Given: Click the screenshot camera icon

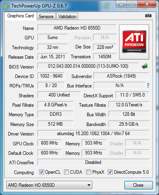Looking at the screenshot, I should 148,16.
